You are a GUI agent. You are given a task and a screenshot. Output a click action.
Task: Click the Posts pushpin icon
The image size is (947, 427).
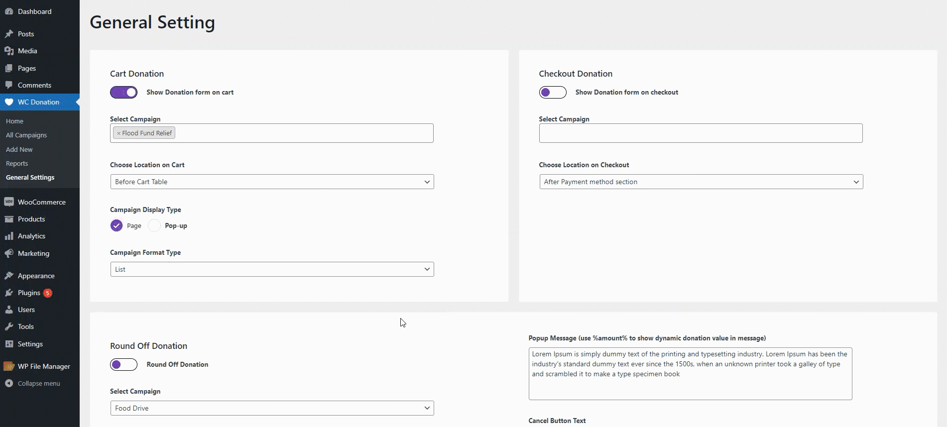tap(9, 34)
